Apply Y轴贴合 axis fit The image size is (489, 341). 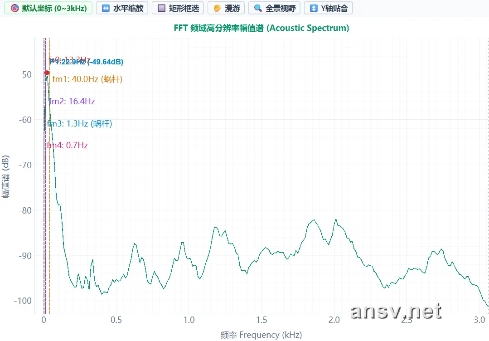click(329, 8)
